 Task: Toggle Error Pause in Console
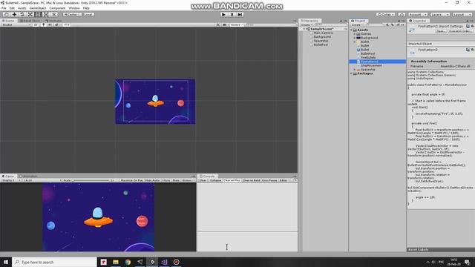(x=269, y=180)
